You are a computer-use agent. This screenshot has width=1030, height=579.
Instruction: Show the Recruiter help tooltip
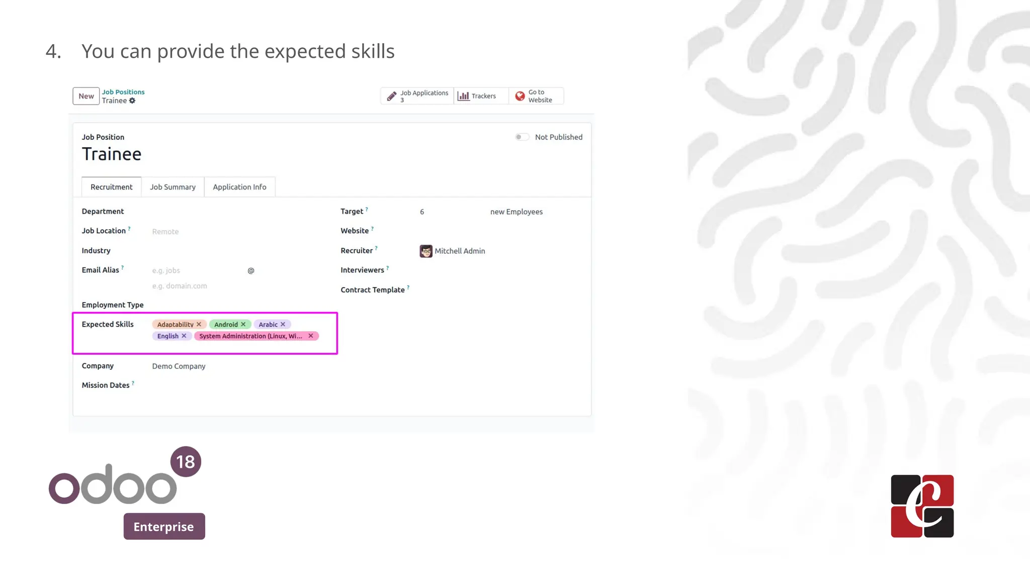376,248
